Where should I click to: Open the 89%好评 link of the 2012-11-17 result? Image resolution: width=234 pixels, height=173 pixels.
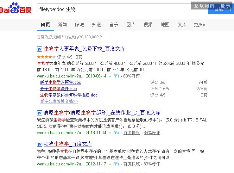(152, 164)
